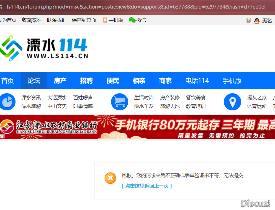275x210 pixels.
Task: Open the 房产 navigation tab
Action: (x=60, y=80)
